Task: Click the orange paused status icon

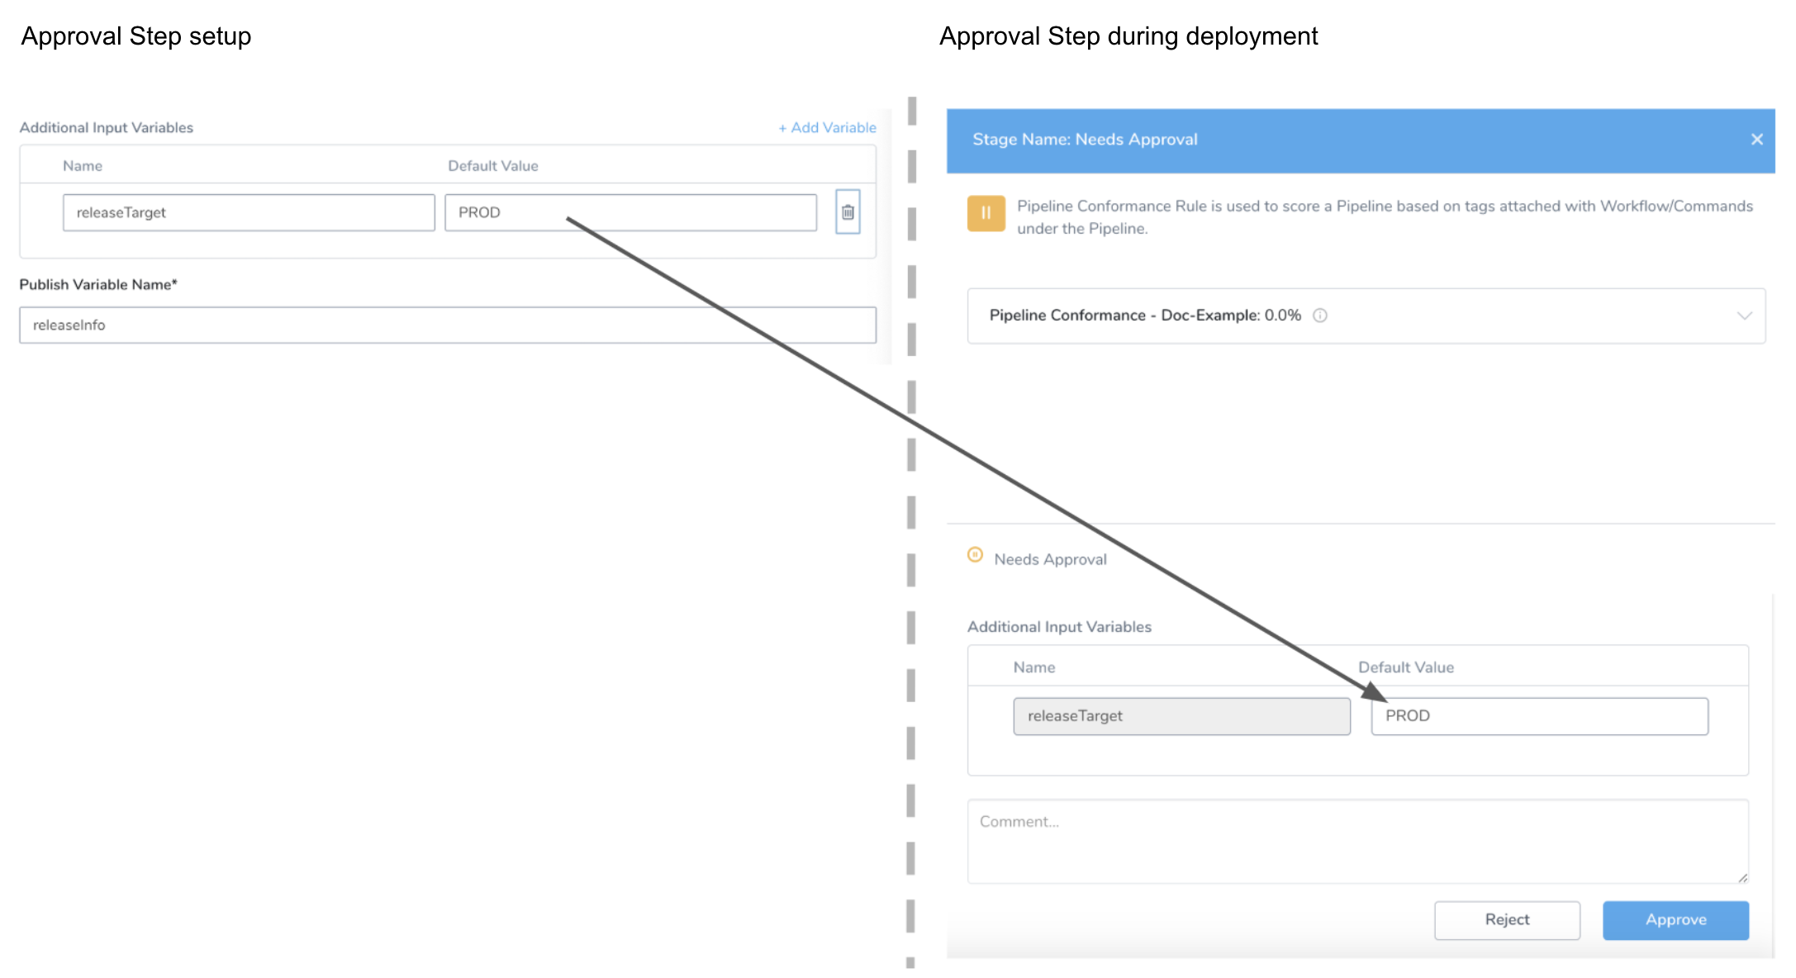Action: pos(986,213)
